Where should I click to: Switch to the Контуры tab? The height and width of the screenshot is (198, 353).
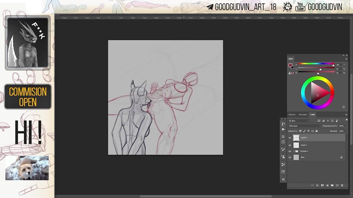coord(303,114)
